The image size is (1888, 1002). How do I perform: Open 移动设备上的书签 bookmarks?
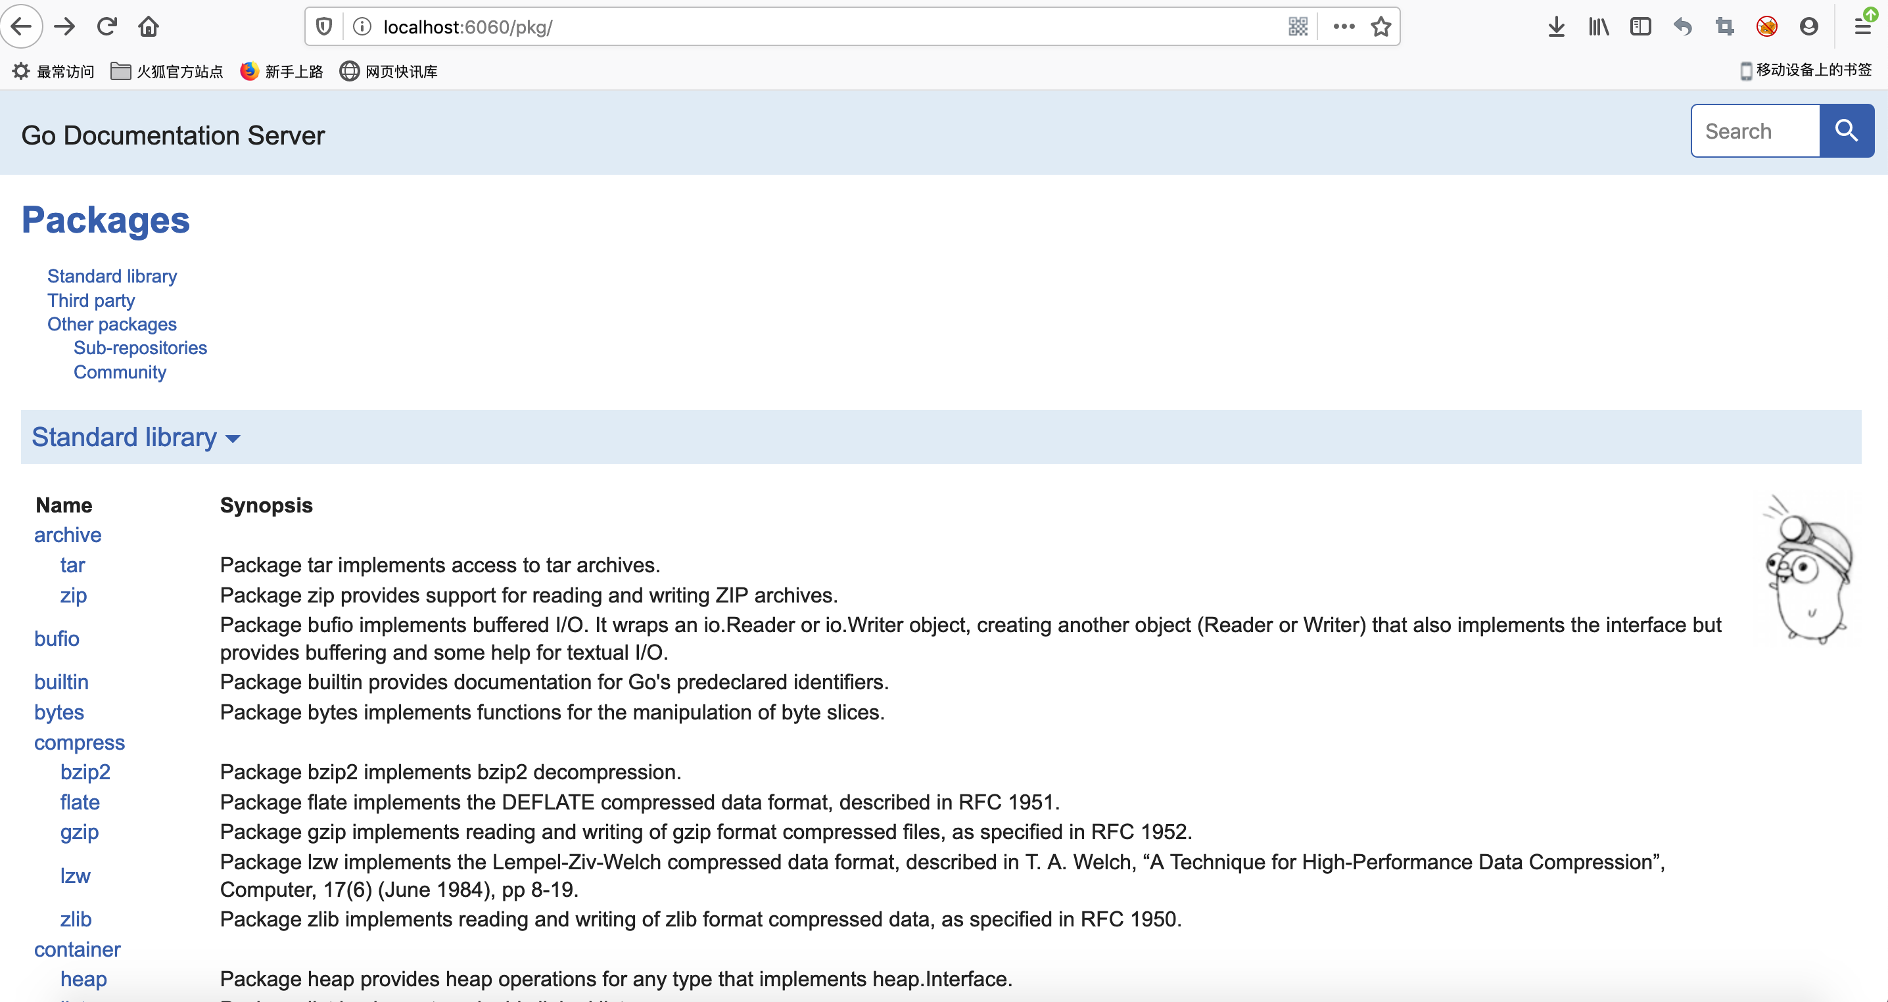click(x=1805, y=70)
